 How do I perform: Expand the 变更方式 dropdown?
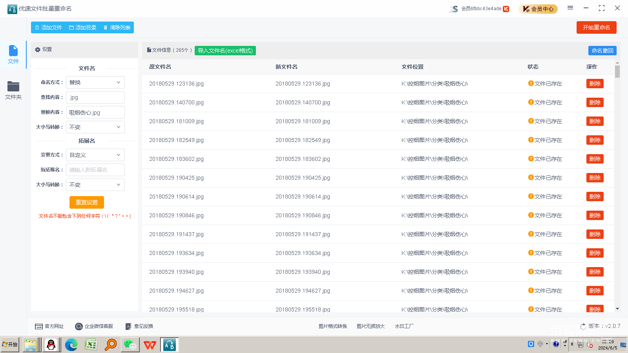coord(95,155)
